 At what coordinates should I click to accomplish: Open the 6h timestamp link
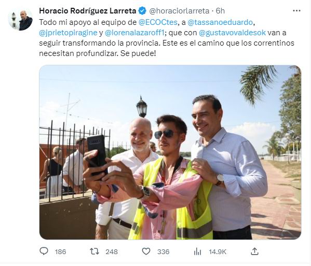point(220,11)
